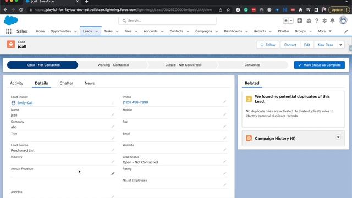Switch to the Chatter record tab
This screenshot has width=352, height=198.
tap(66, 83)
